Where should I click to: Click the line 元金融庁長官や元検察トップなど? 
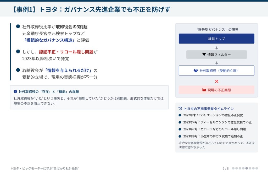[53, 33]
